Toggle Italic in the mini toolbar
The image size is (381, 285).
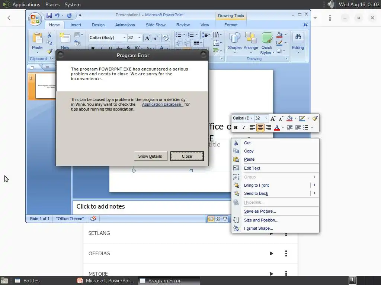[244, 128]
